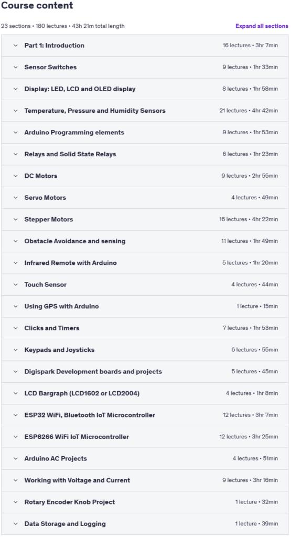Screen dimensions: 291x537
Task: Open the Arduino AC Projects section
Action: 145,458
